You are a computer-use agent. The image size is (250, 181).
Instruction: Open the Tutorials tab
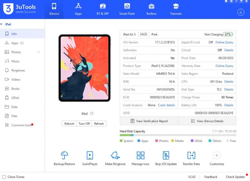pos(176,9)
